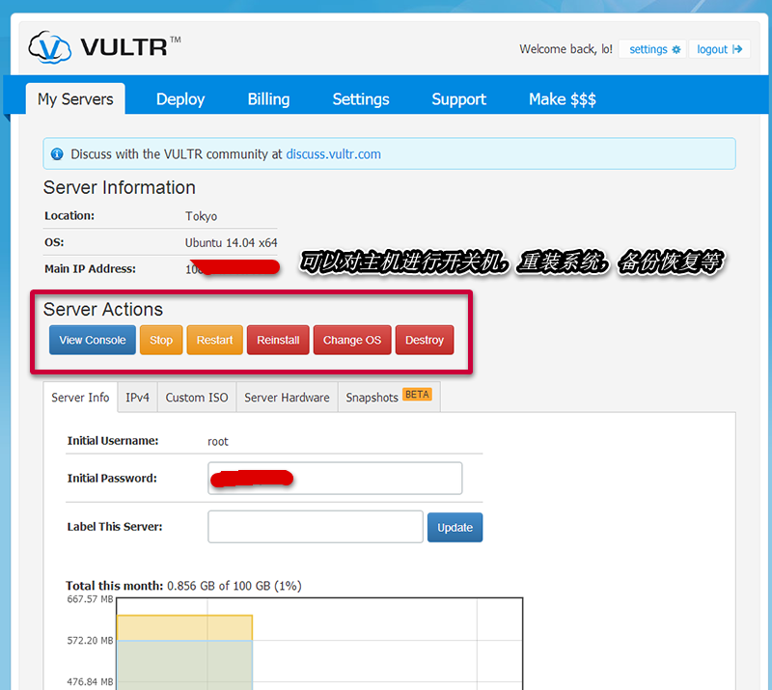Switch to the IPv4 tab
The height and width of the screenshot is (690, 772).
click(x=137, y=397)
